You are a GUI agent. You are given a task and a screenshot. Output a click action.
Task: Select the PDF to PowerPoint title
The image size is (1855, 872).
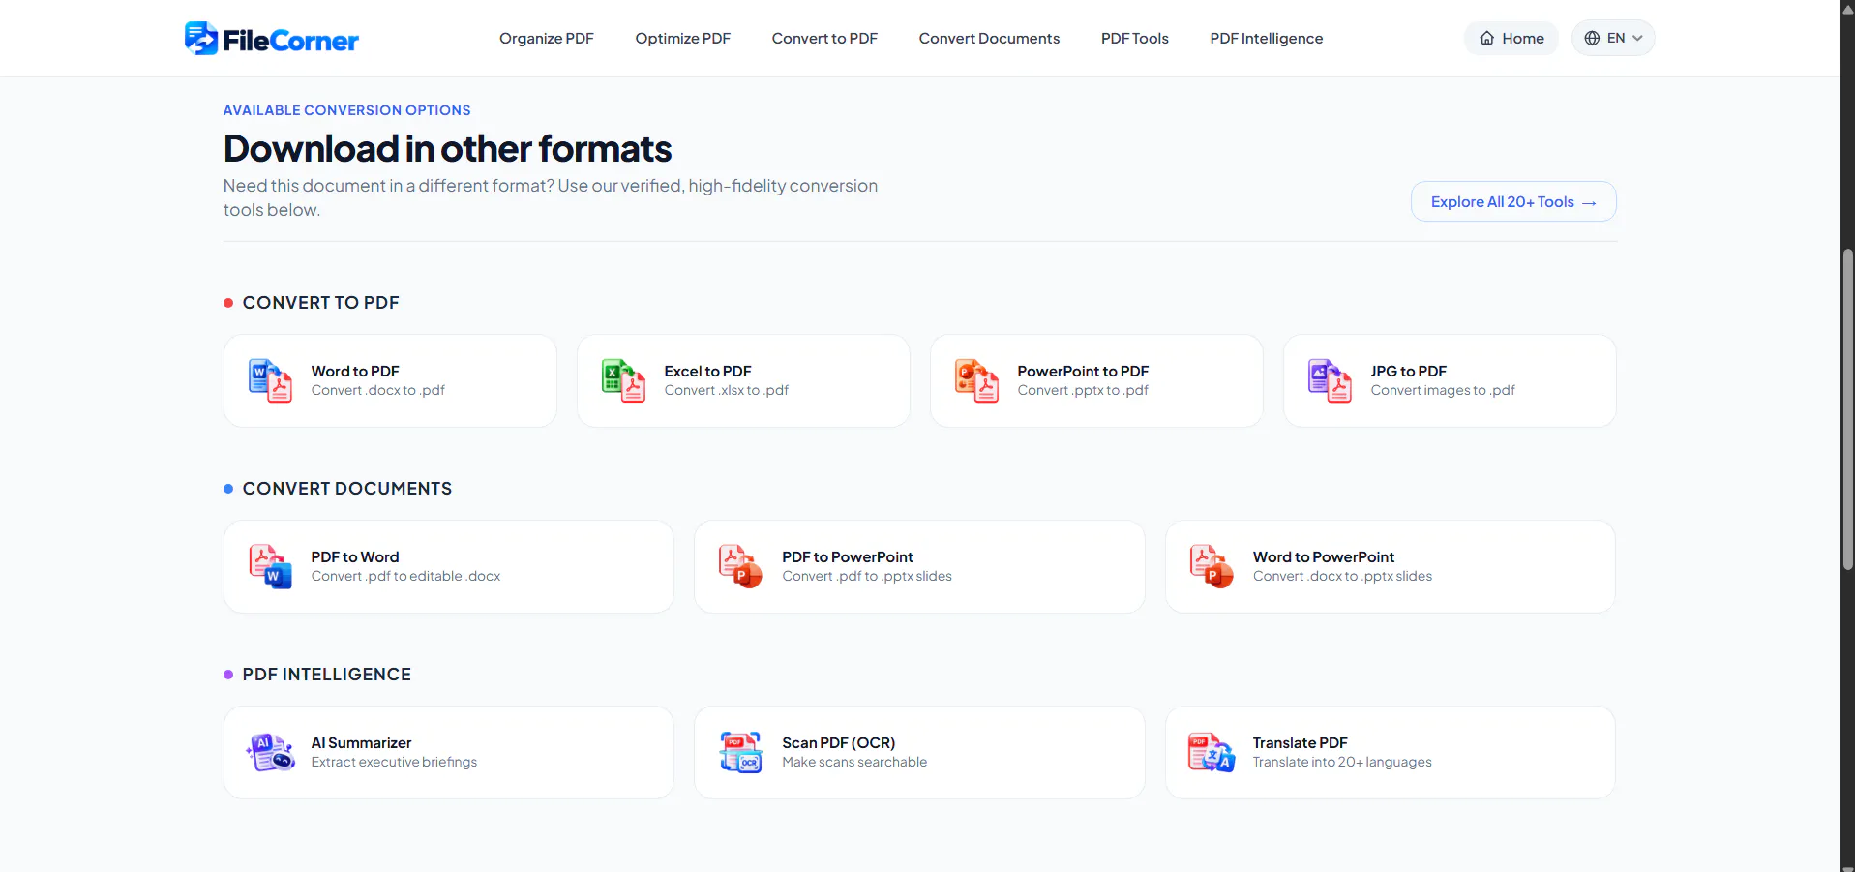point(848,556)
